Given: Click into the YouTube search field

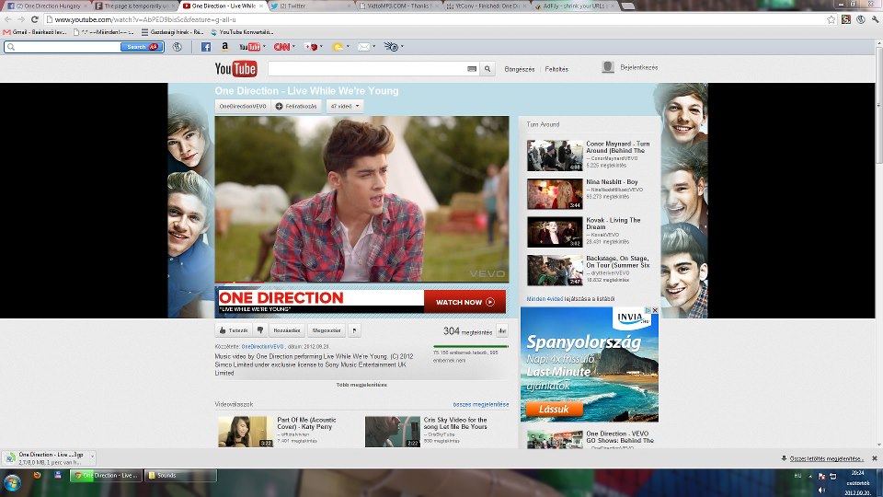Looking at the screenshot, I should [x=368, y=69].
